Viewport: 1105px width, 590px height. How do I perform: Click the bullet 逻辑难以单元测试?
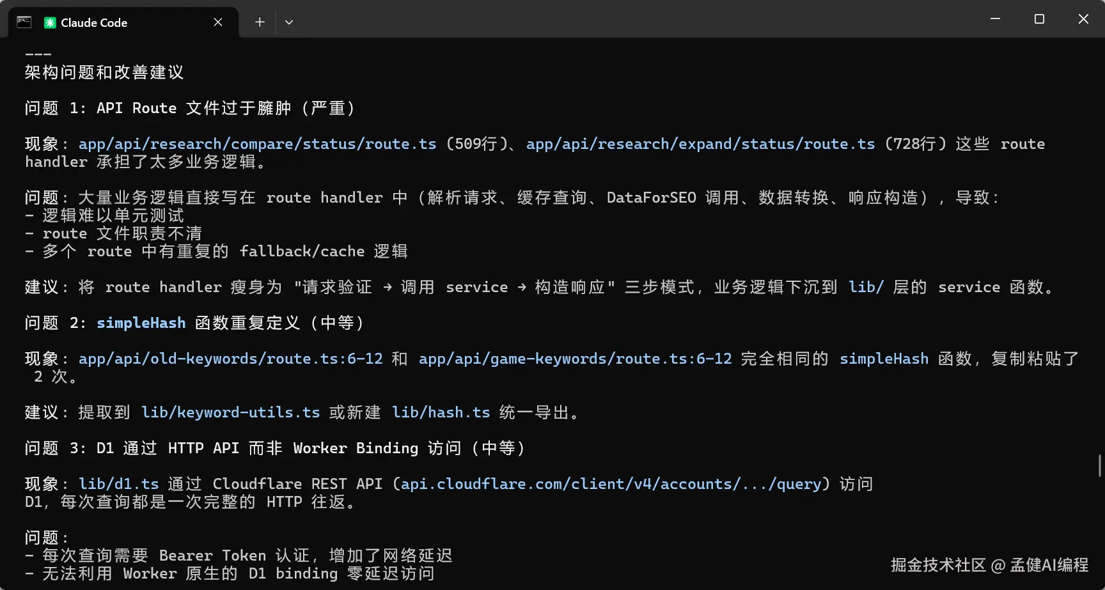pyautogui.click(x=104, y=215)
